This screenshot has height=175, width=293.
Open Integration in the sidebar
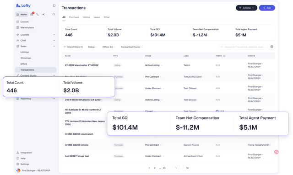(x=26, y=153)
